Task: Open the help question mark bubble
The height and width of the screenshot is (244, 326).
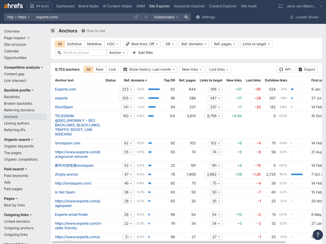Action: [x=317, y=235]
